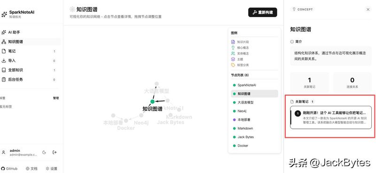Click the CONCEPT type badge
The height and width of the screenshot is (173, 376).
tap(302, 9)
